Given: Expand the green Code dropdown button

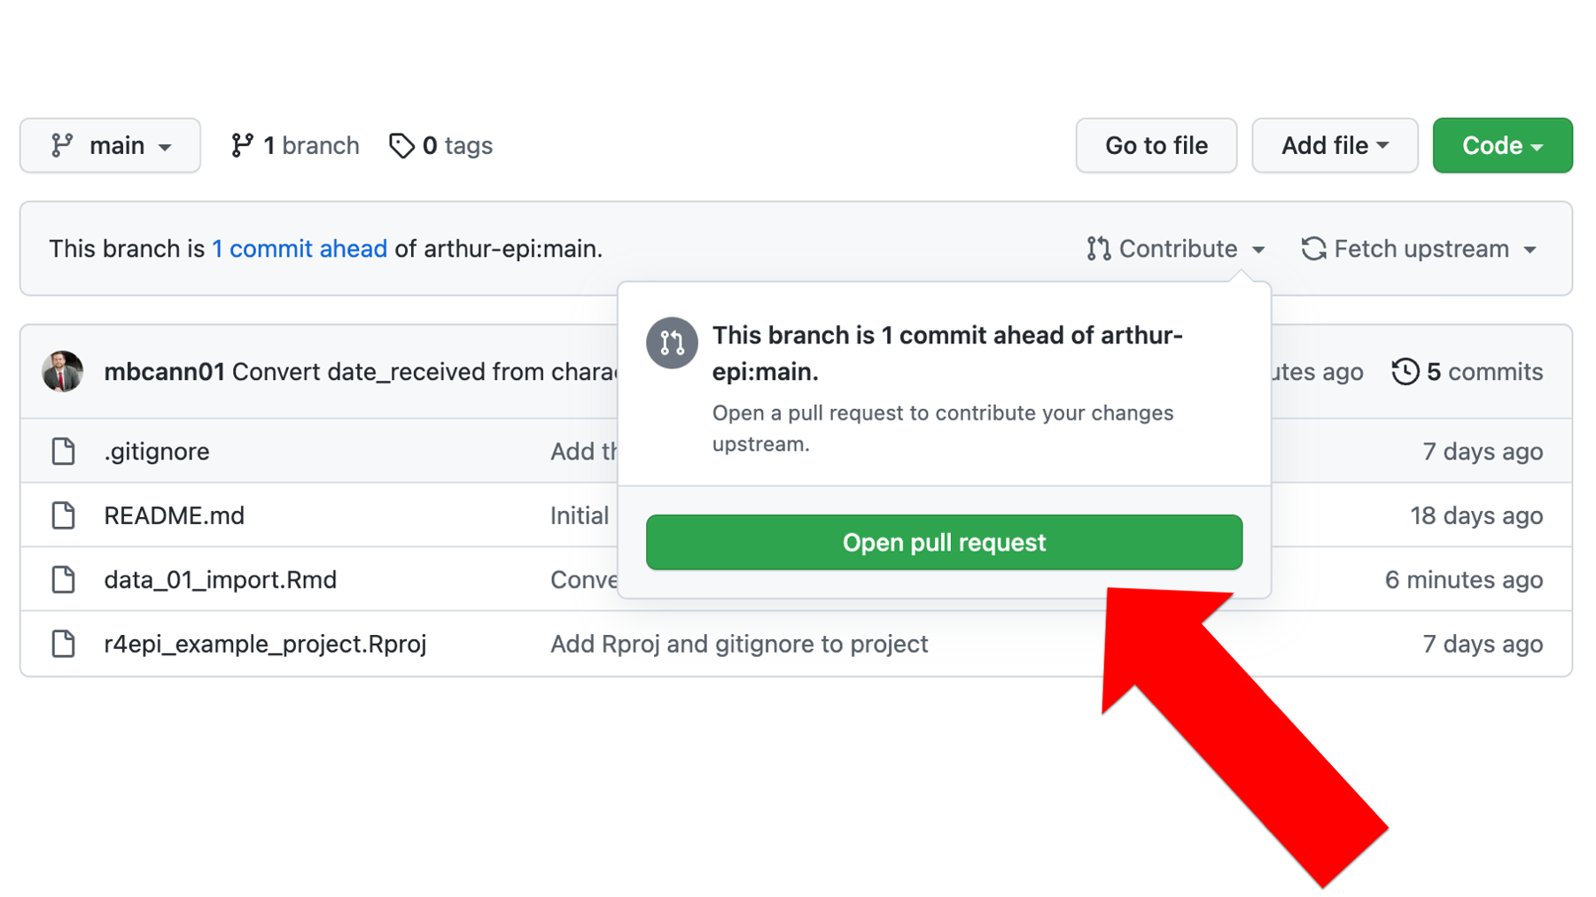Looking at the screenshot, I should [x=1502, y=145].
